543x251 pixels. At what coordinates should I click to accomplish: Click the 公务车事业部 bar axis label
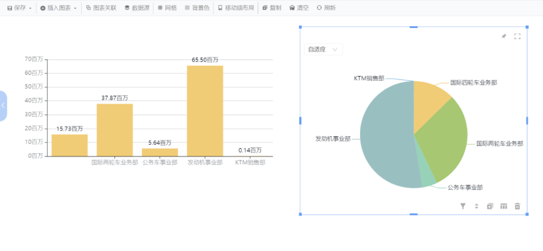pyautogui.click(x=160, y=162)
